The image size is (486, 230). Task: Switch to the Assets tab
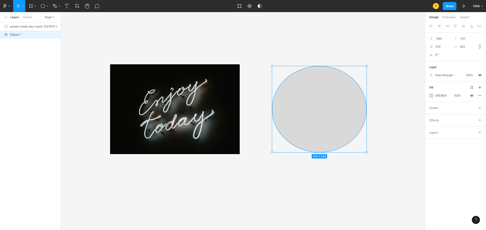(27, 17)
